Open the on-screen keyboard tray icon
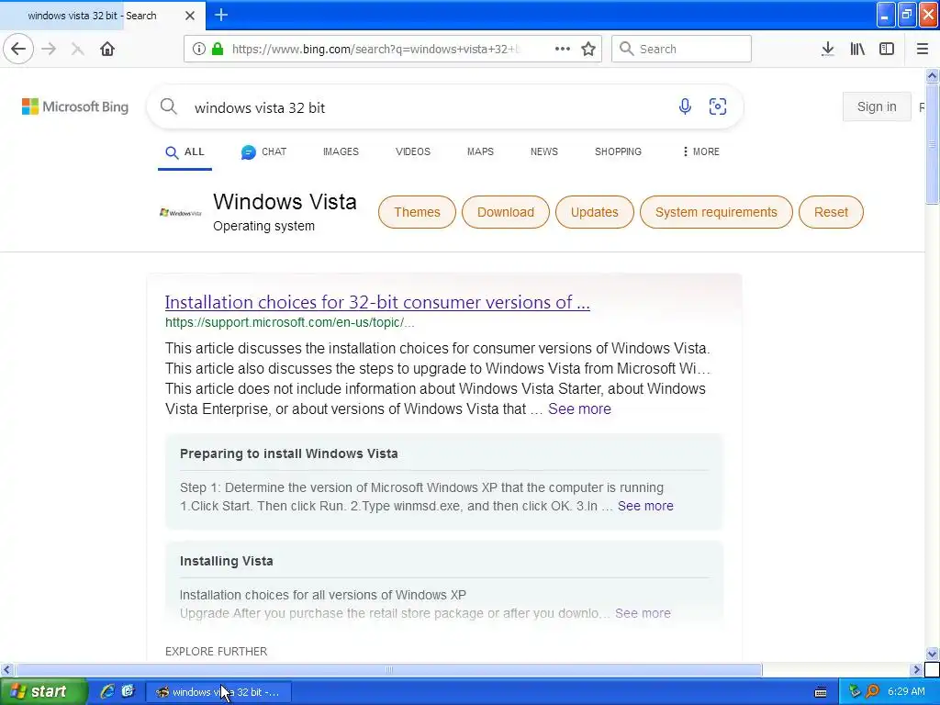 coord(821,692)
